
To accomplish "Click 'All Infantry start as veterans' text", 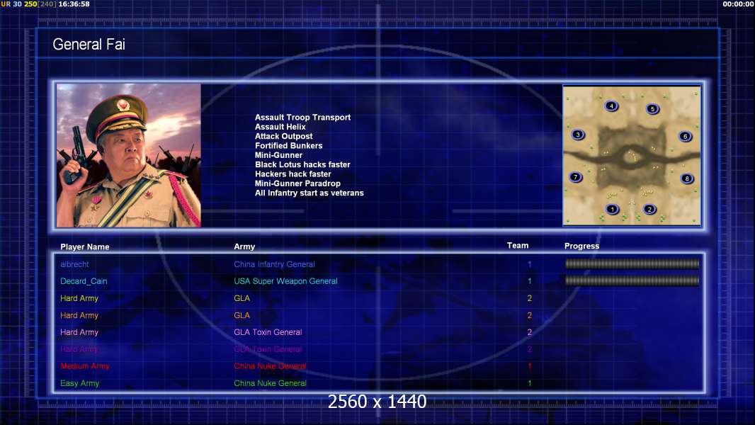I will (x=310, y=193).
